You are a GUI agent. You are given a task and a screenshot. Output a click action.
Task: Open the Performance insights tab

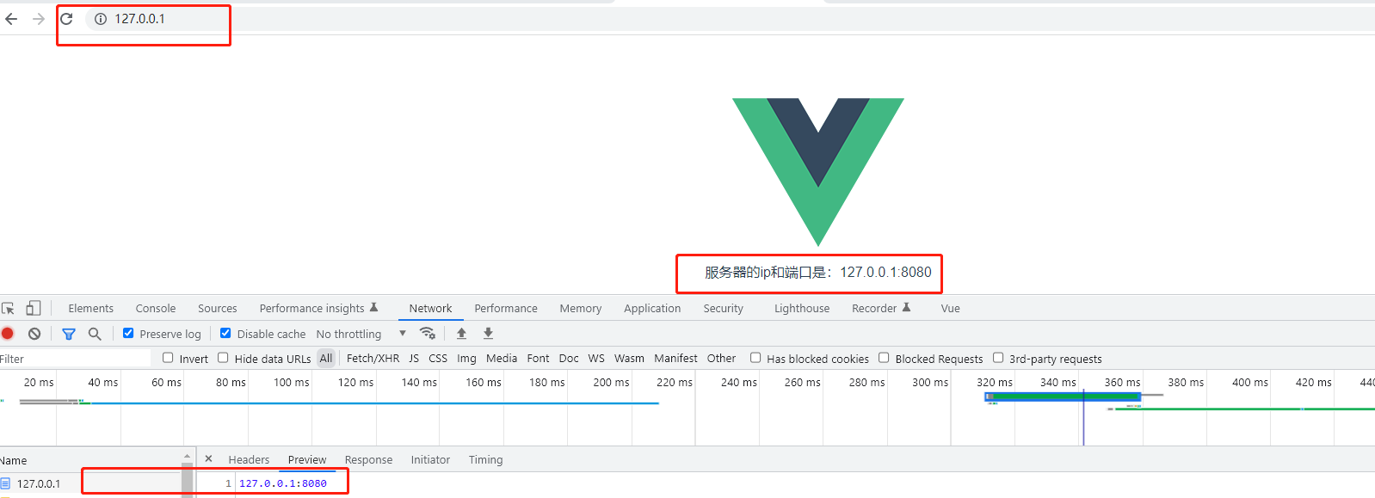[x=318, y=309]
